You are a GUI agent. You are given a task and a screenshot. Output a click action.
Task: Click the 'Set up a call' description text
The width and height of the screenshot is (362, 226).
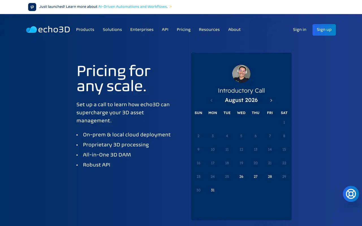click(123, 112)
